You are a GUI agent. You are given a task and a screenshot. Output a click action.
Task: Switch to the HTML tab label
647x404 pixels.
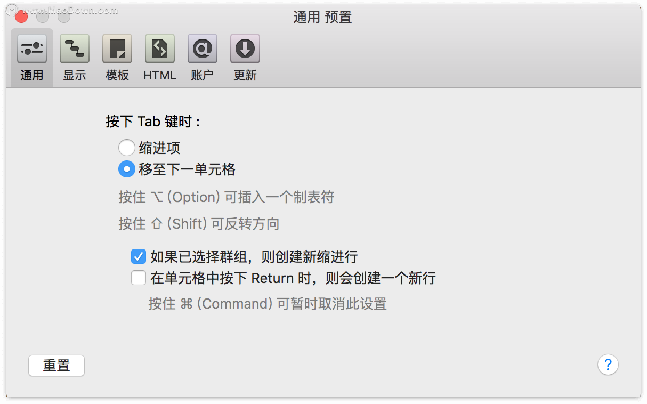[x=160, y=75]
